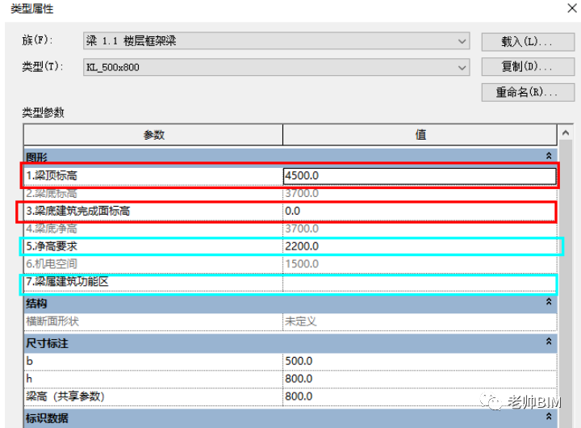The image size is (581, 428).
Task: Click the 800.0 value of h
Action: (x=420, y=379)
